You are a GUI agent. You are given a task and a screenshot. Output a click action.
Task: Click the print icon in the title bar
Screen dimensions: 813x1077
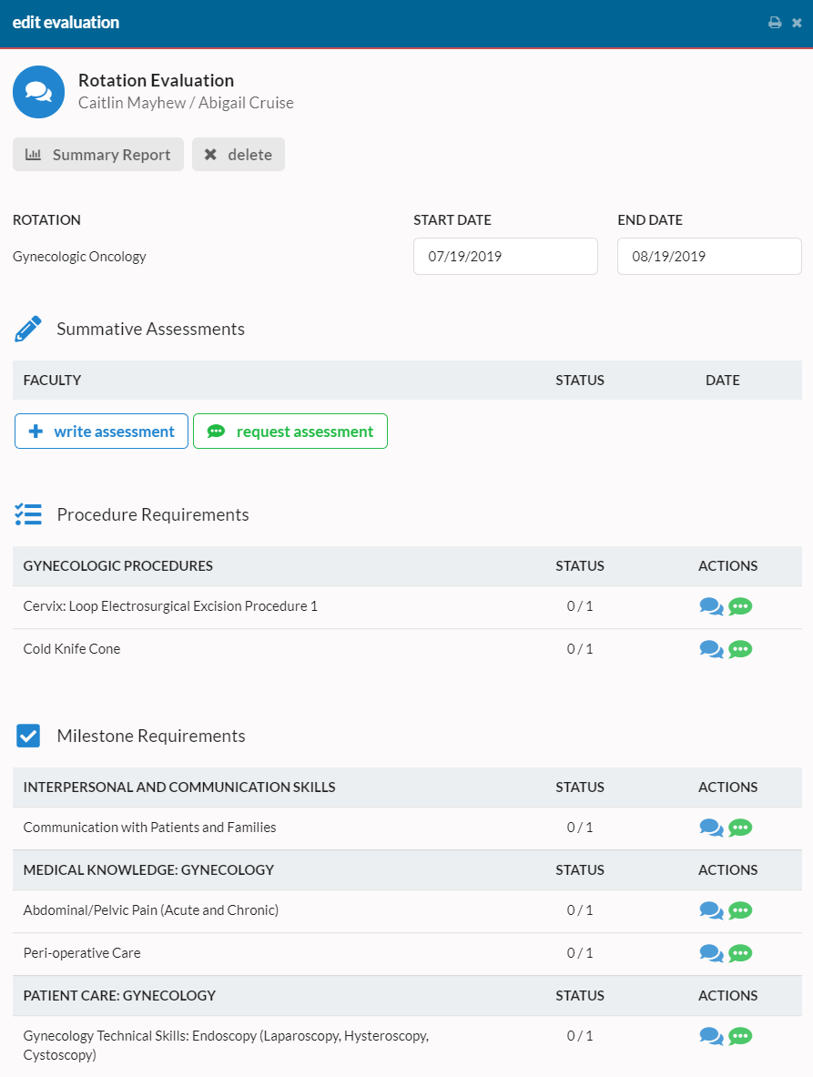(772, 22)
